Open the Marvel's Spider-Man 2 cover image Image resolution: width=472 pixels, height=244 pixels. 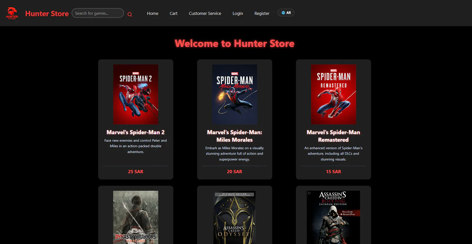[136, 94]
